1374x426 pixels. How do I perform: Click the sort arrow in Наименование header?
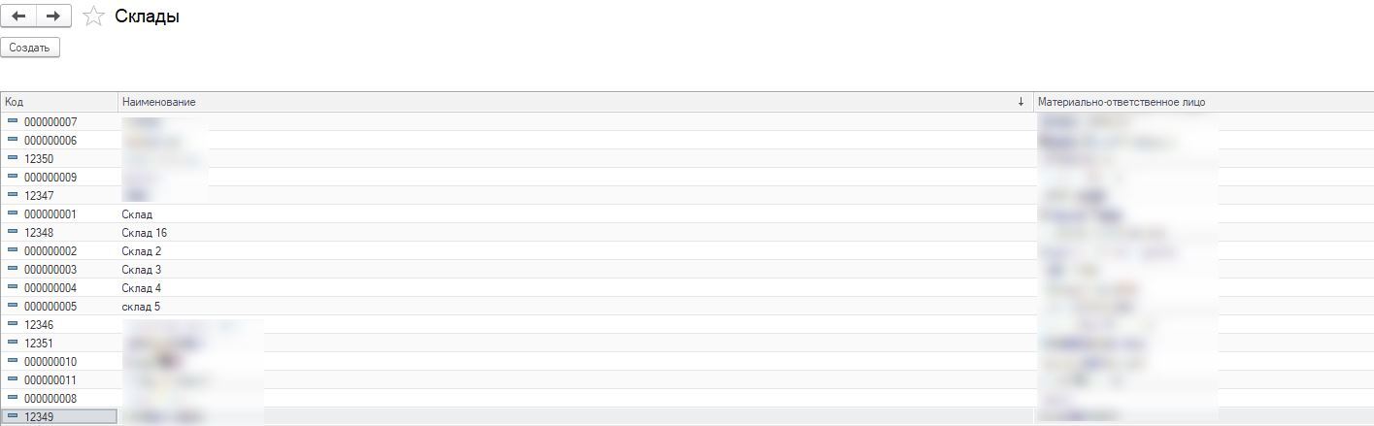[x=1021, y=102]
